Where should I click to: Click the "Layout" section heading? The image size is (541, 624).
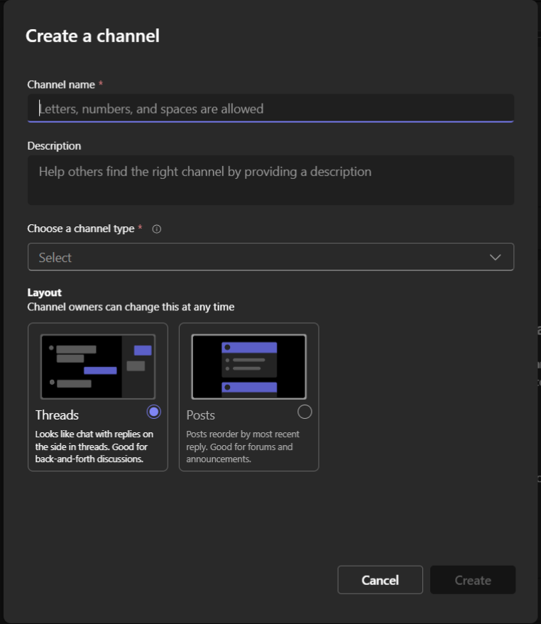tap(44, 292)
